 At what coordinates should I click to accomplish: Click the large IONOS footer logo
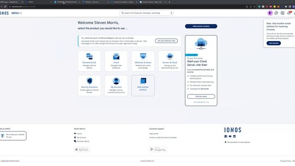(233, 130)
